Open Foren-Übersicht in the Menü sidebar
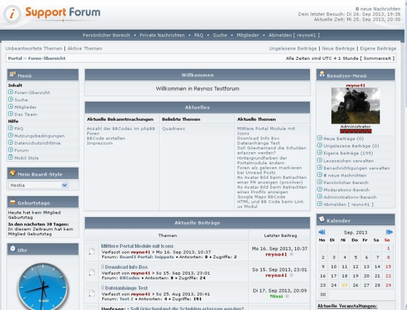 [32, 92]
